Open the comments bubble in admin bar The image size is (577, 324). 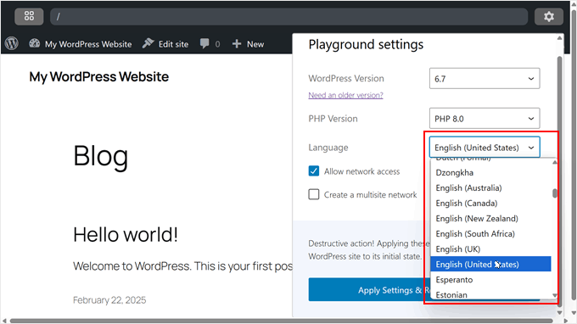click(x=210, y=44)
